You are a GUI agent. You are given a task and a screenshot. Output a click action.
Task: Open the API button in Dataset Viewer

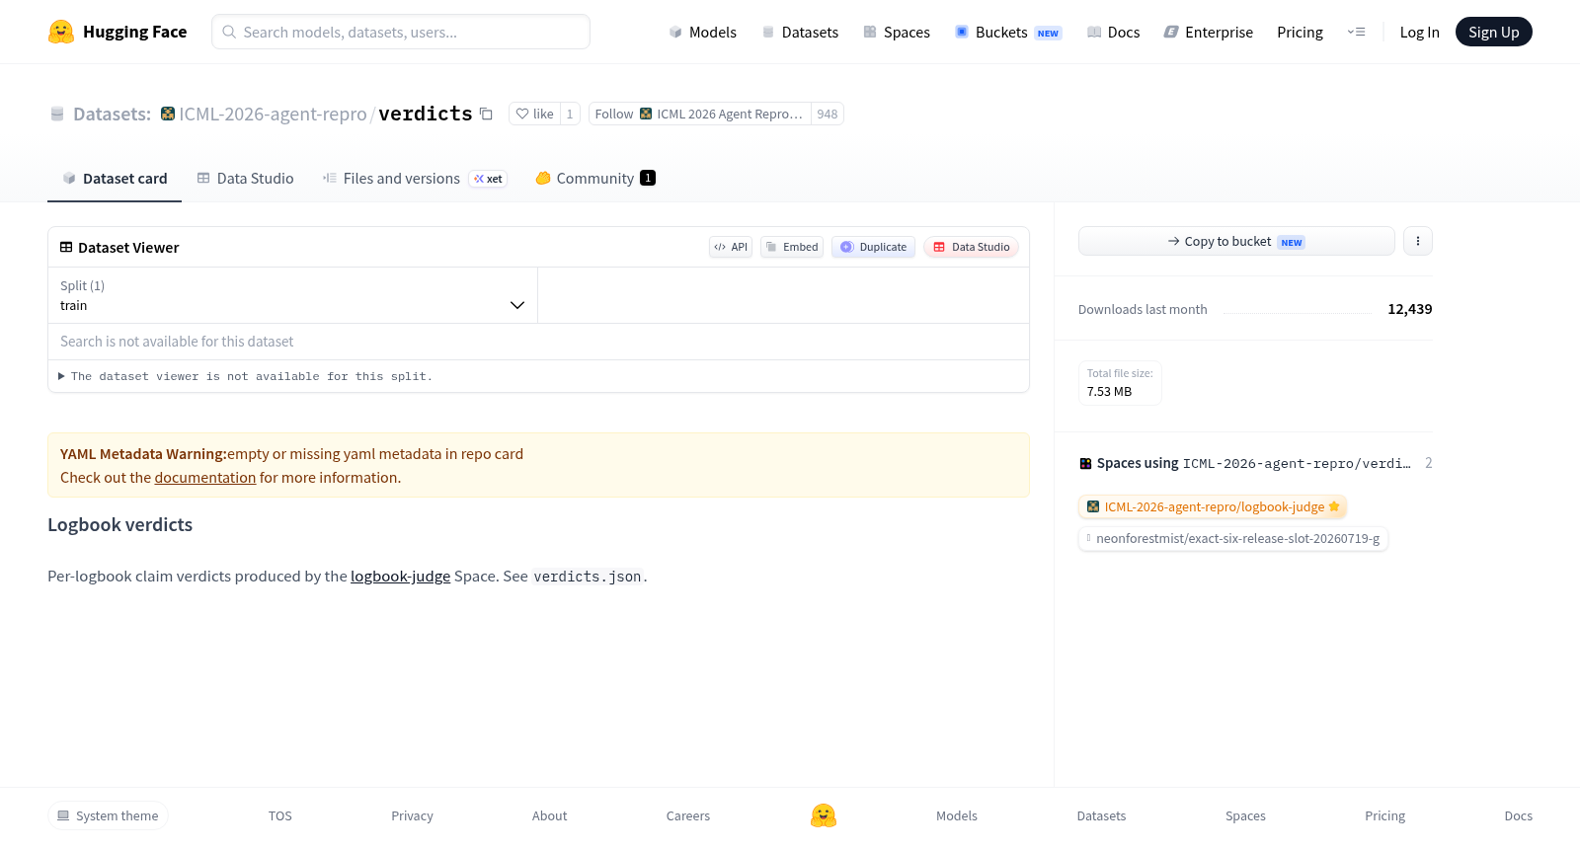731,247
